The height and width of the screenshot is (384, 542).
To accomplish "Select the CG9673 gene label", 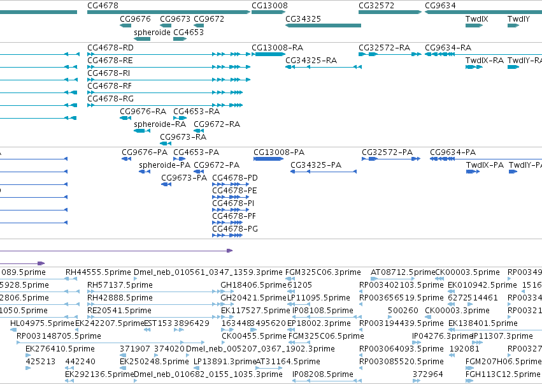I will point(175,19).
